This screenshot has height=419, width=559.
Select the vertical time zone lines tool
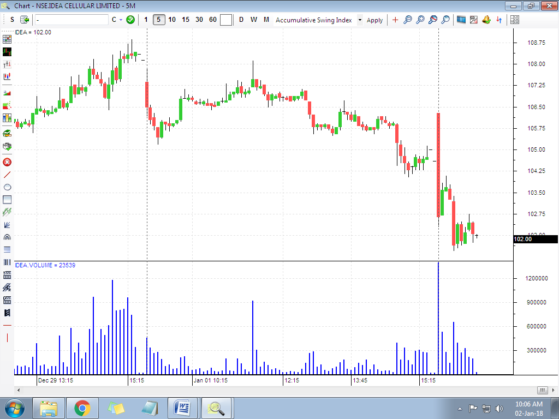(x=7, y=262)
